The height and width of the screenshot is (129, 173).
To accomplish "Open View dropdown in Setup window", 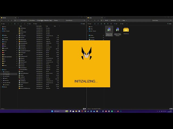I will point(122,24).
